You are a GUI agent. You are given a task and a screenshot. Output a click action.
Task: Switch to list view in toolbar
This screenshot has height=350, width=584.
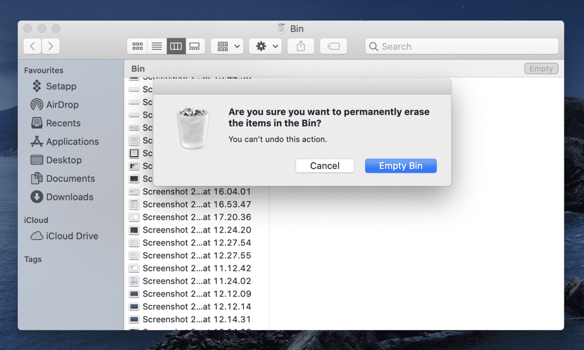tap(157, 46)
